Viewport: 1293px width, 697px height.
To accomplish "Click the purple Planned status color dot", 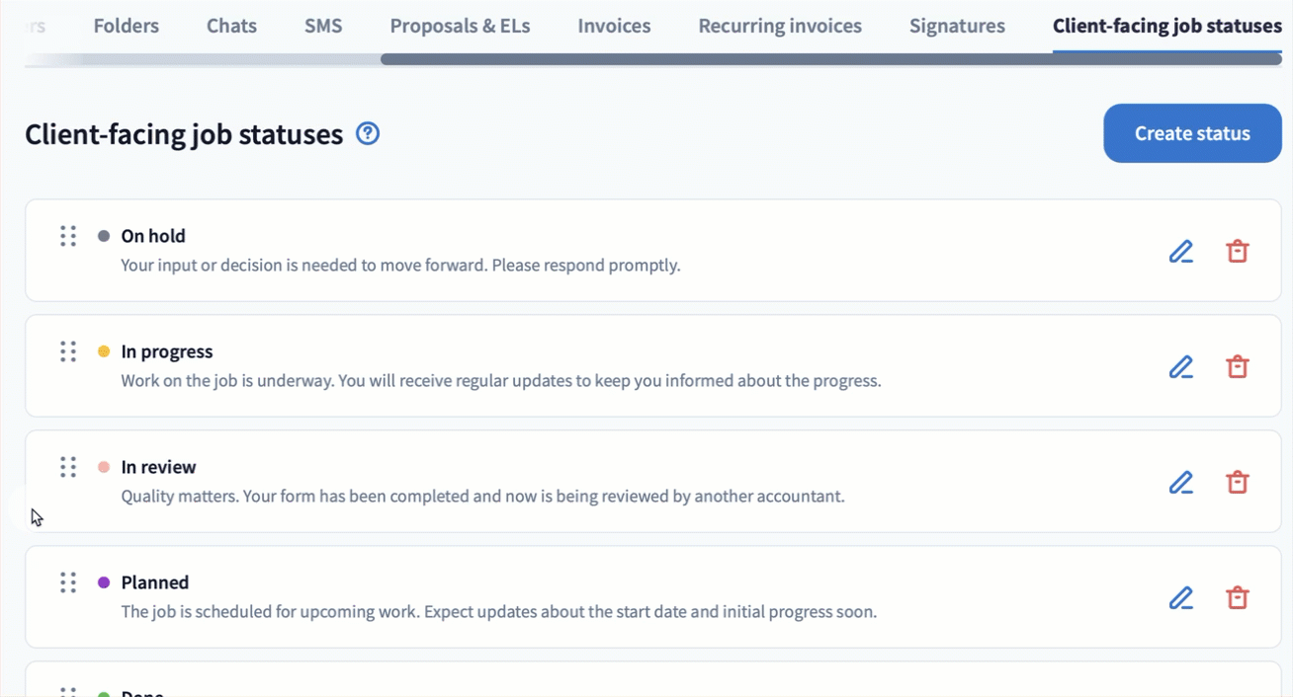I will pyautogui.click(x=104, y=582).
